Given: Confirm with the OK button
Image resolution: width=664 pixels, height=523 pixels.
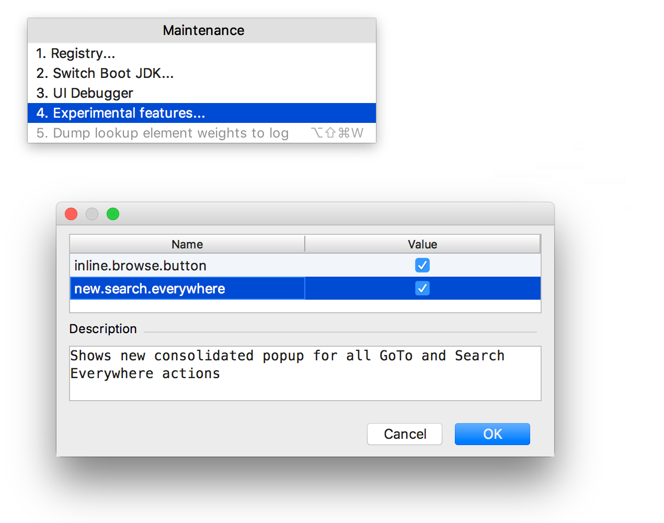Looking at the screenshot, I should pyautogui.click(x=493, y=434).
